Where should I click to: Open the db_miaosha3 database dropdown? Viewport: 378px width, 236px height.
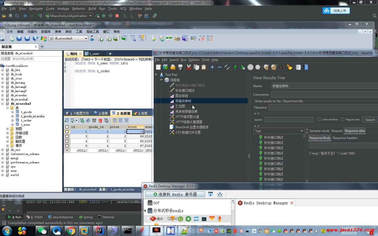tap(86, 38)
